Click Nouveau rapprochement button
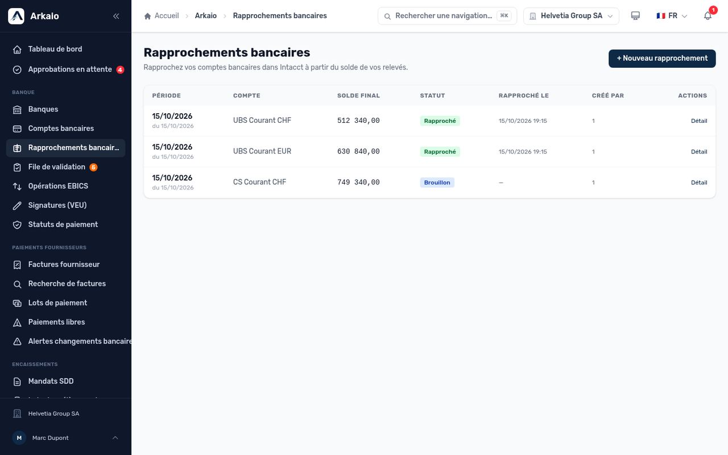Screen dimensions: 728x455 (x=662, y=59)
